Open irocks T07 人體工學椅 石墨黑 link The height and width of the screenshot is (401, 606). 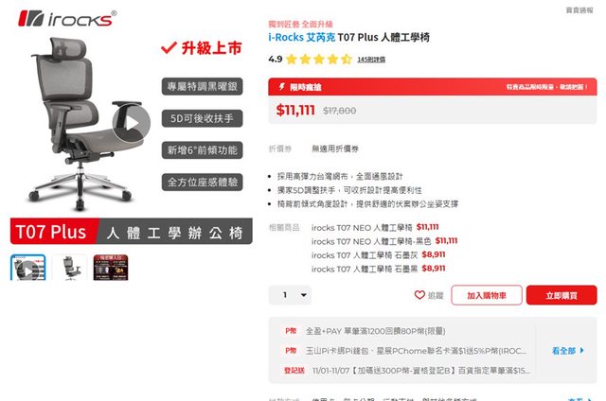pyautogui.click(x=365, y=269)
